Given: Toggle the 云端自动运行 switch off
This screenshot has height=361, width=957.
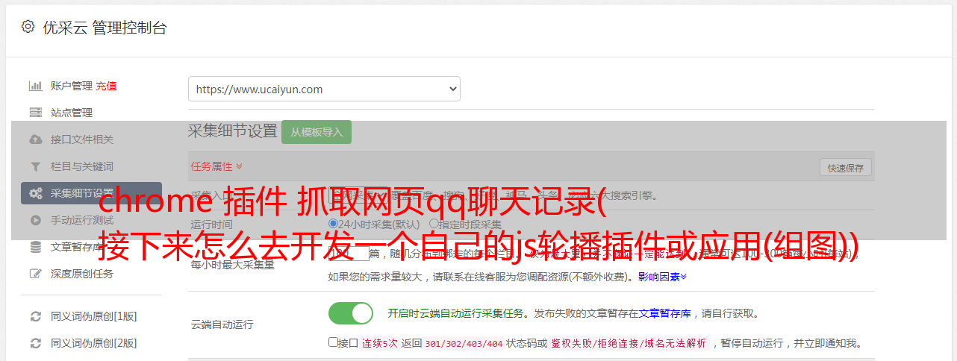Looking at the screenshot, I should coord(351,313).
